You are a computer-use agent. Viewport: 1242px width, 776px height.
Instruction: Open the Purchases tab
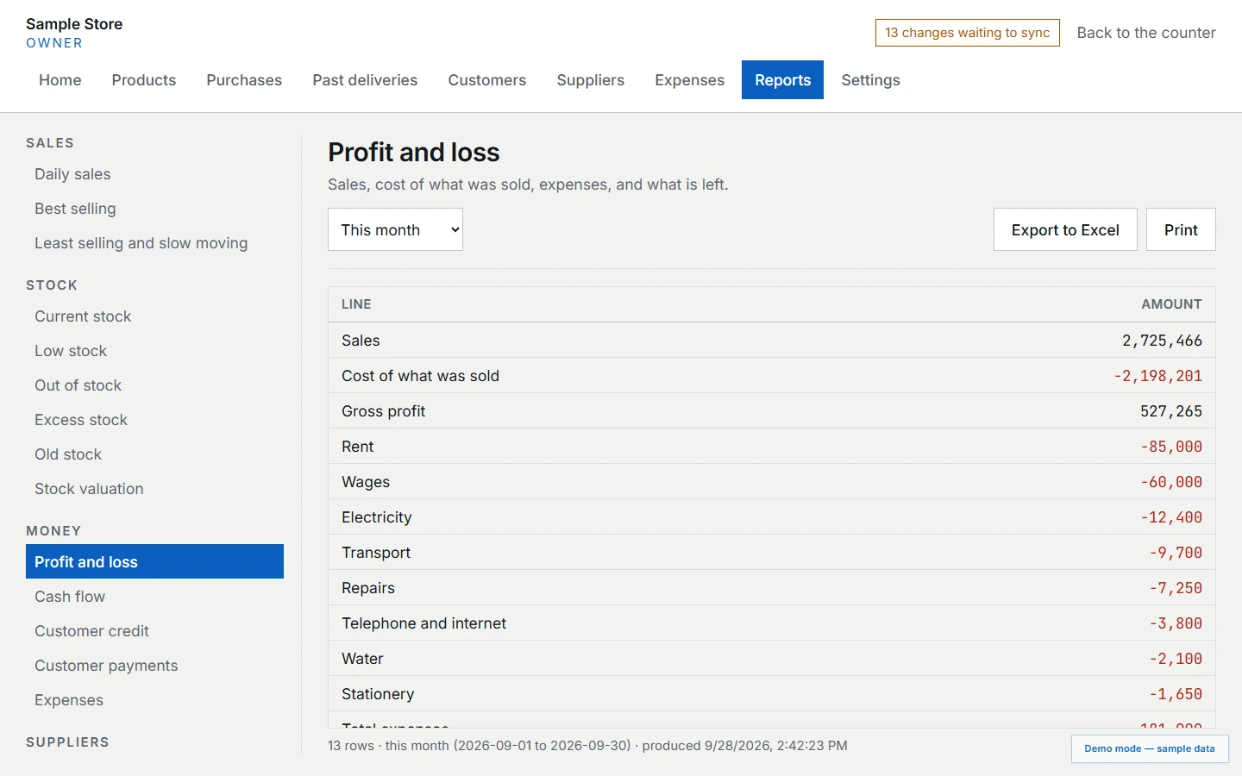(244, 80)
